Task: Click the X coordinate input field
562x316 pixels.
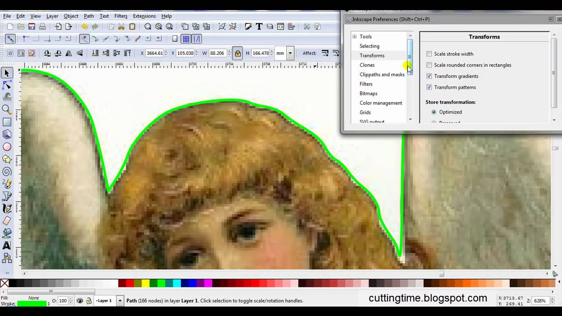Action: coord(155,53)
